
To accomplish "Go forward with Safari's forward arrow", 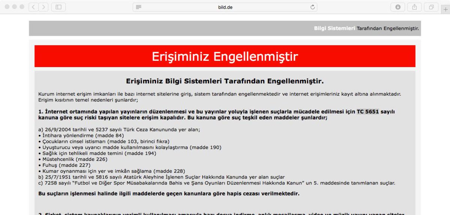I will coord(43,7).
